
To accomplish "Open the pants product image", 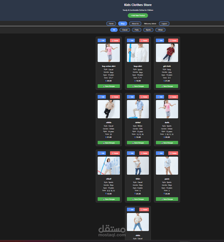I will (167, 166).
